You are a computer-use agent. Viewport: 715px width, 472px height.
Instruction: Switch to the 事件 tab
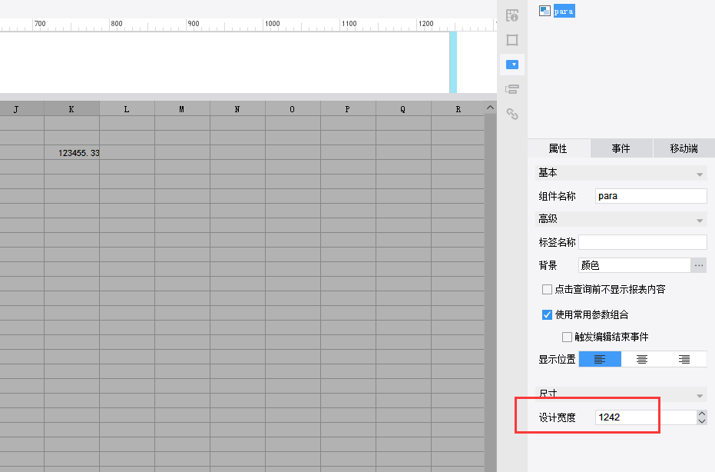621,148
